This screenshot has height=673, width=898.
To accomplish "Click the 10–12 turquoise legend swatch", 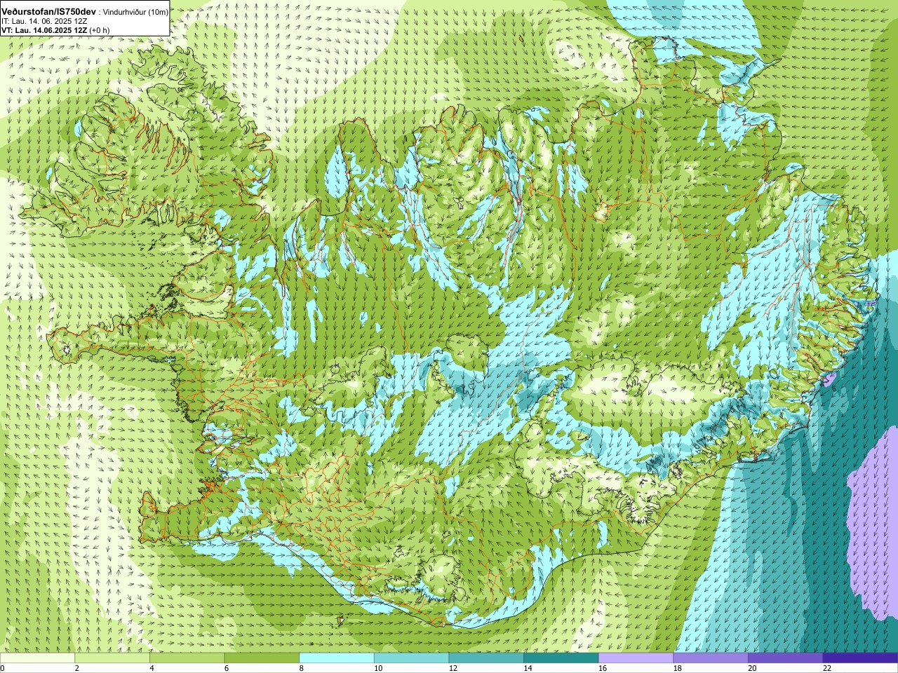I will pos(411,658).
